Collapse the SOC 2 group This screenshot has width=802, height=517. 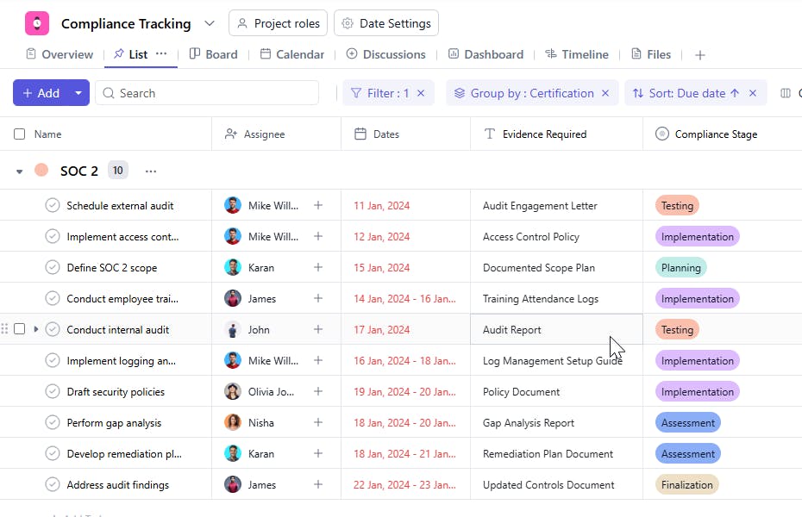pos(20,171)
